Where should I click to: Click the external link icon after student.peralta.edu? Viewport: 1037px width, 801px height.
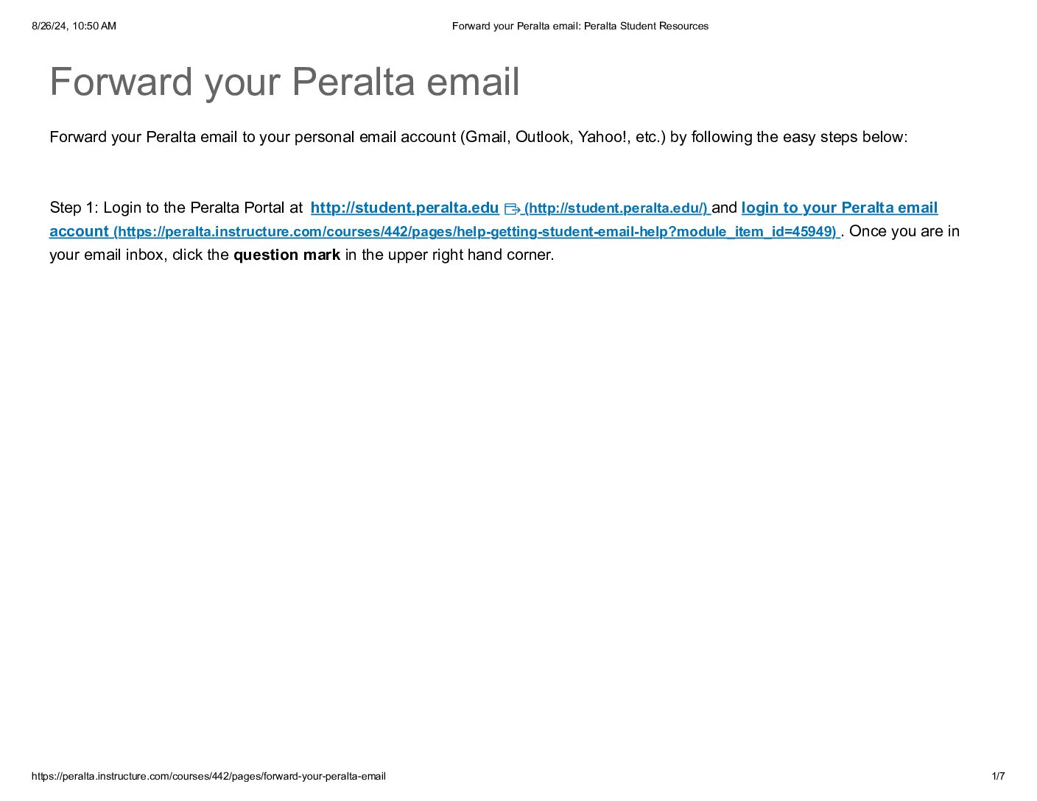(x=512, y=209)
